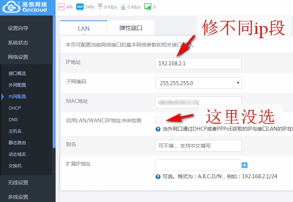Go to 外网配置 page

coord(17,85)
